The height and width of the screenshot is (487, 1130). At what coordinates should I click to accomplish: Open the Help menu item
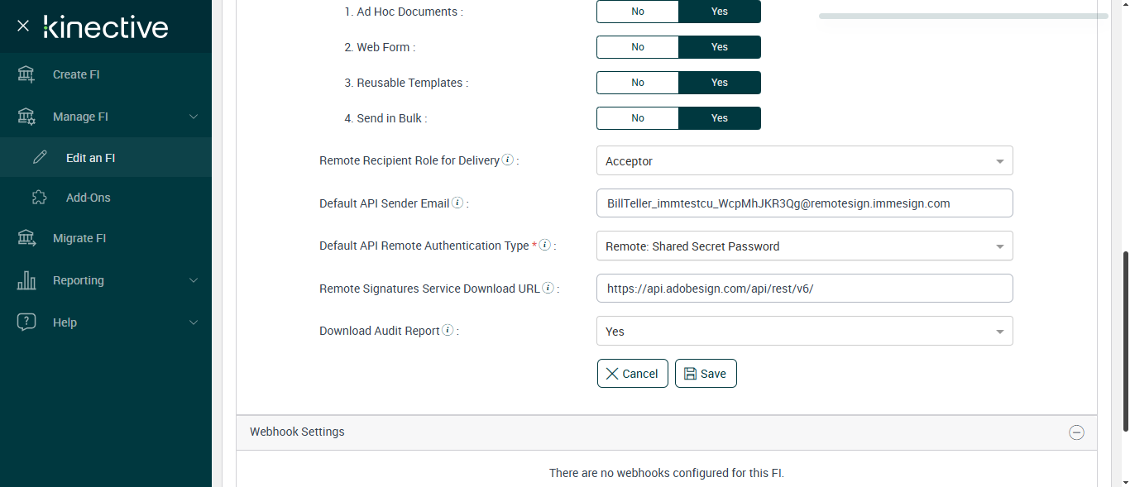click(x=106, y=322)
